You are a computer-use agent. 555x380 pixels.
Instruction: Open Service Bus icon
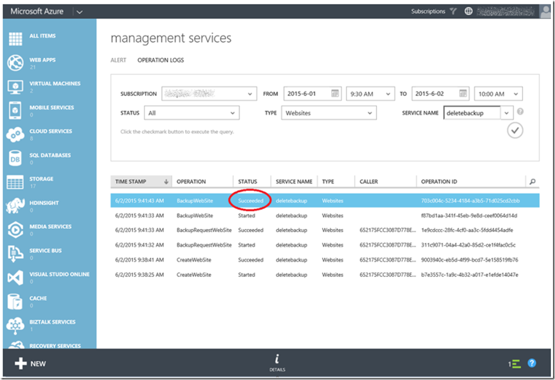(x=15, y=254)
